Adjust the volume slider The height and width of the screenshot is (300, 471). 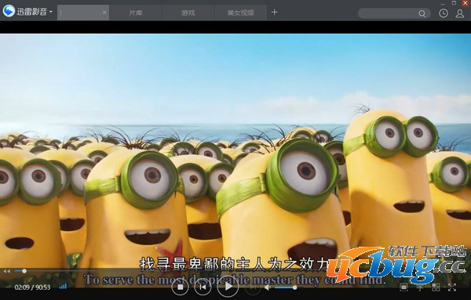(286, 287)
